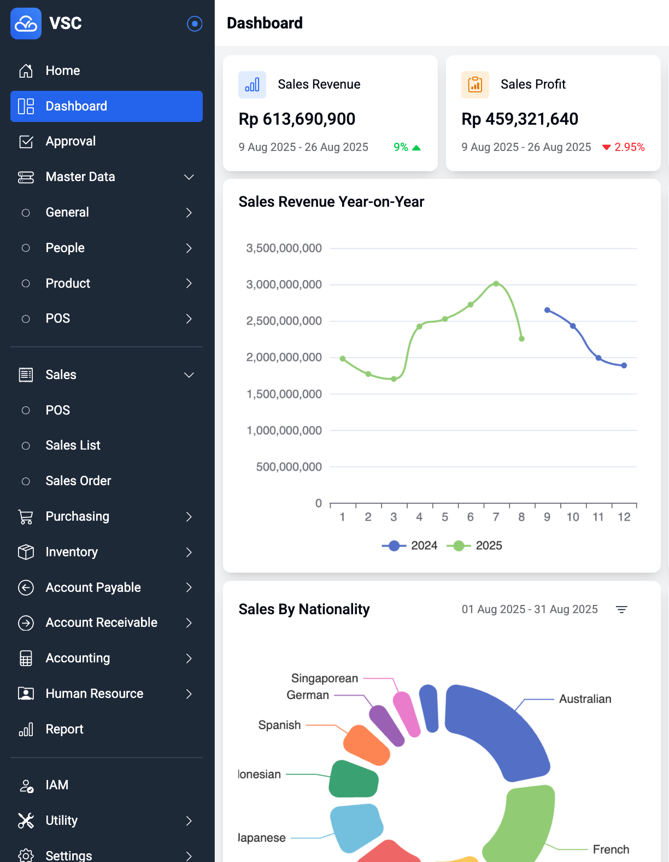Click the Home house icon
The width and height of the screenshot is (669, 862).
point(26,71)
